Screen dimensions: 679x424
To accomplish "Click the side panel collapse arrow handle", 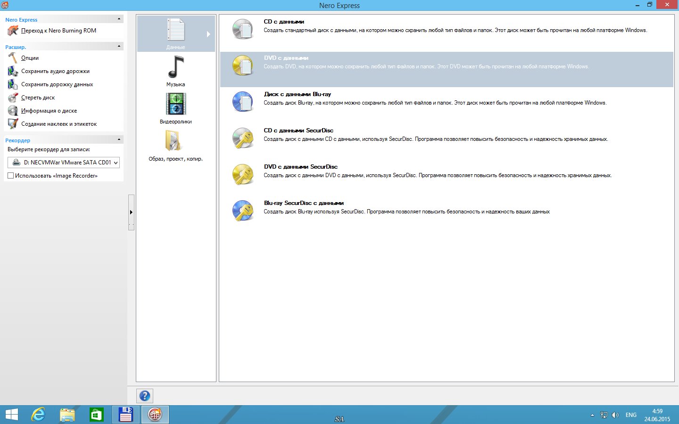I will click(x=131, y=212).
